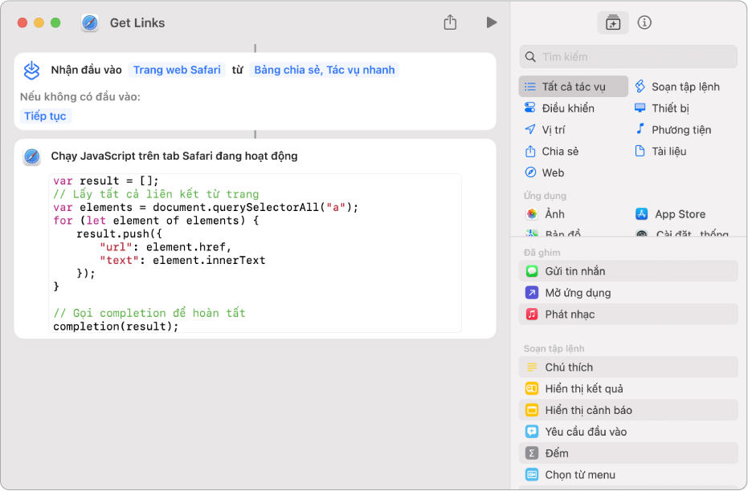Click the Safari icon beside Get Links title
The width and height of the screenshot is (748, 491).
tap(90, 22)
